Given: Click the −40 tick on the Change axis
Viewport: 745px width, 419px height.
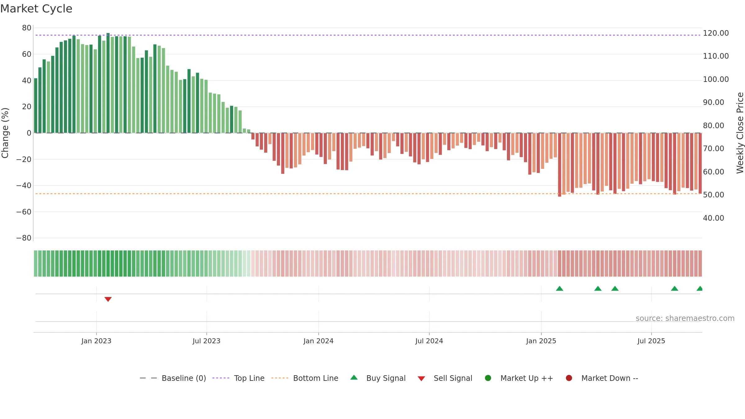Looking at the screenshot, I should pos(24,186).
